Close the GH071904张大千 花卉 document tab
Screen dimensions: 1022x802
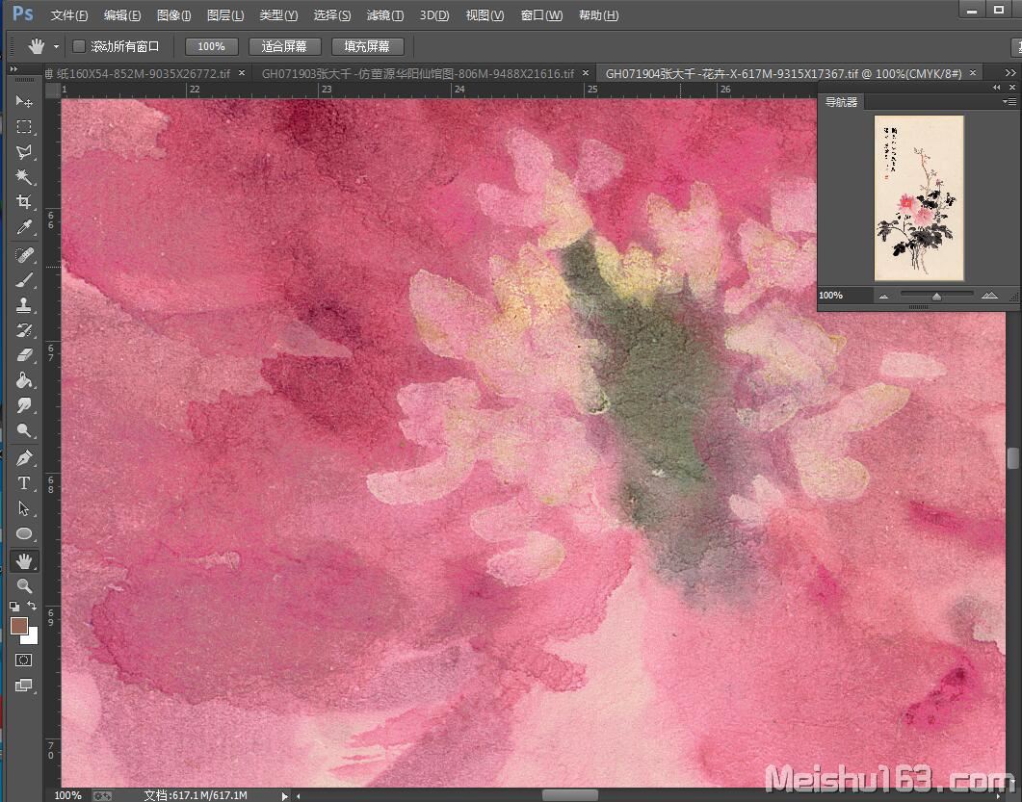tap(973, 73)
